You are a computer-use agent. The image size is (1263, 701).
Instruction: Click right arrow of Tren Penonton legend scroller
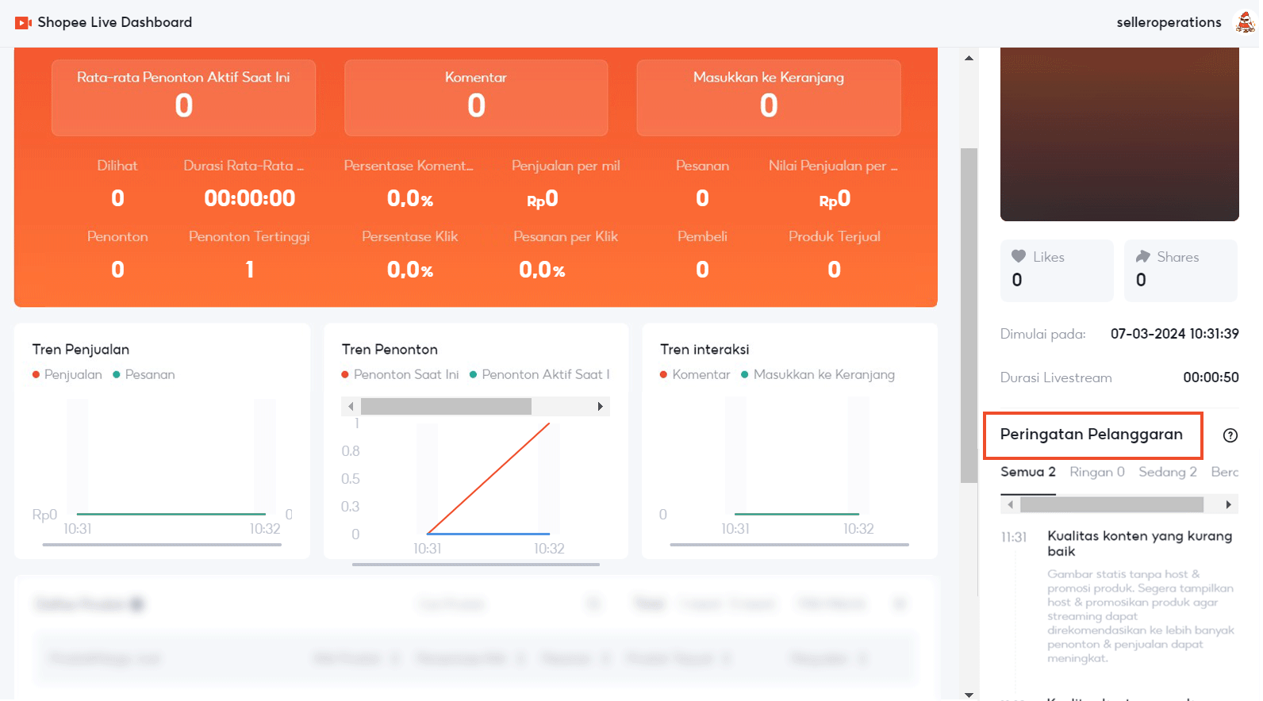click(x=601, y=407)
